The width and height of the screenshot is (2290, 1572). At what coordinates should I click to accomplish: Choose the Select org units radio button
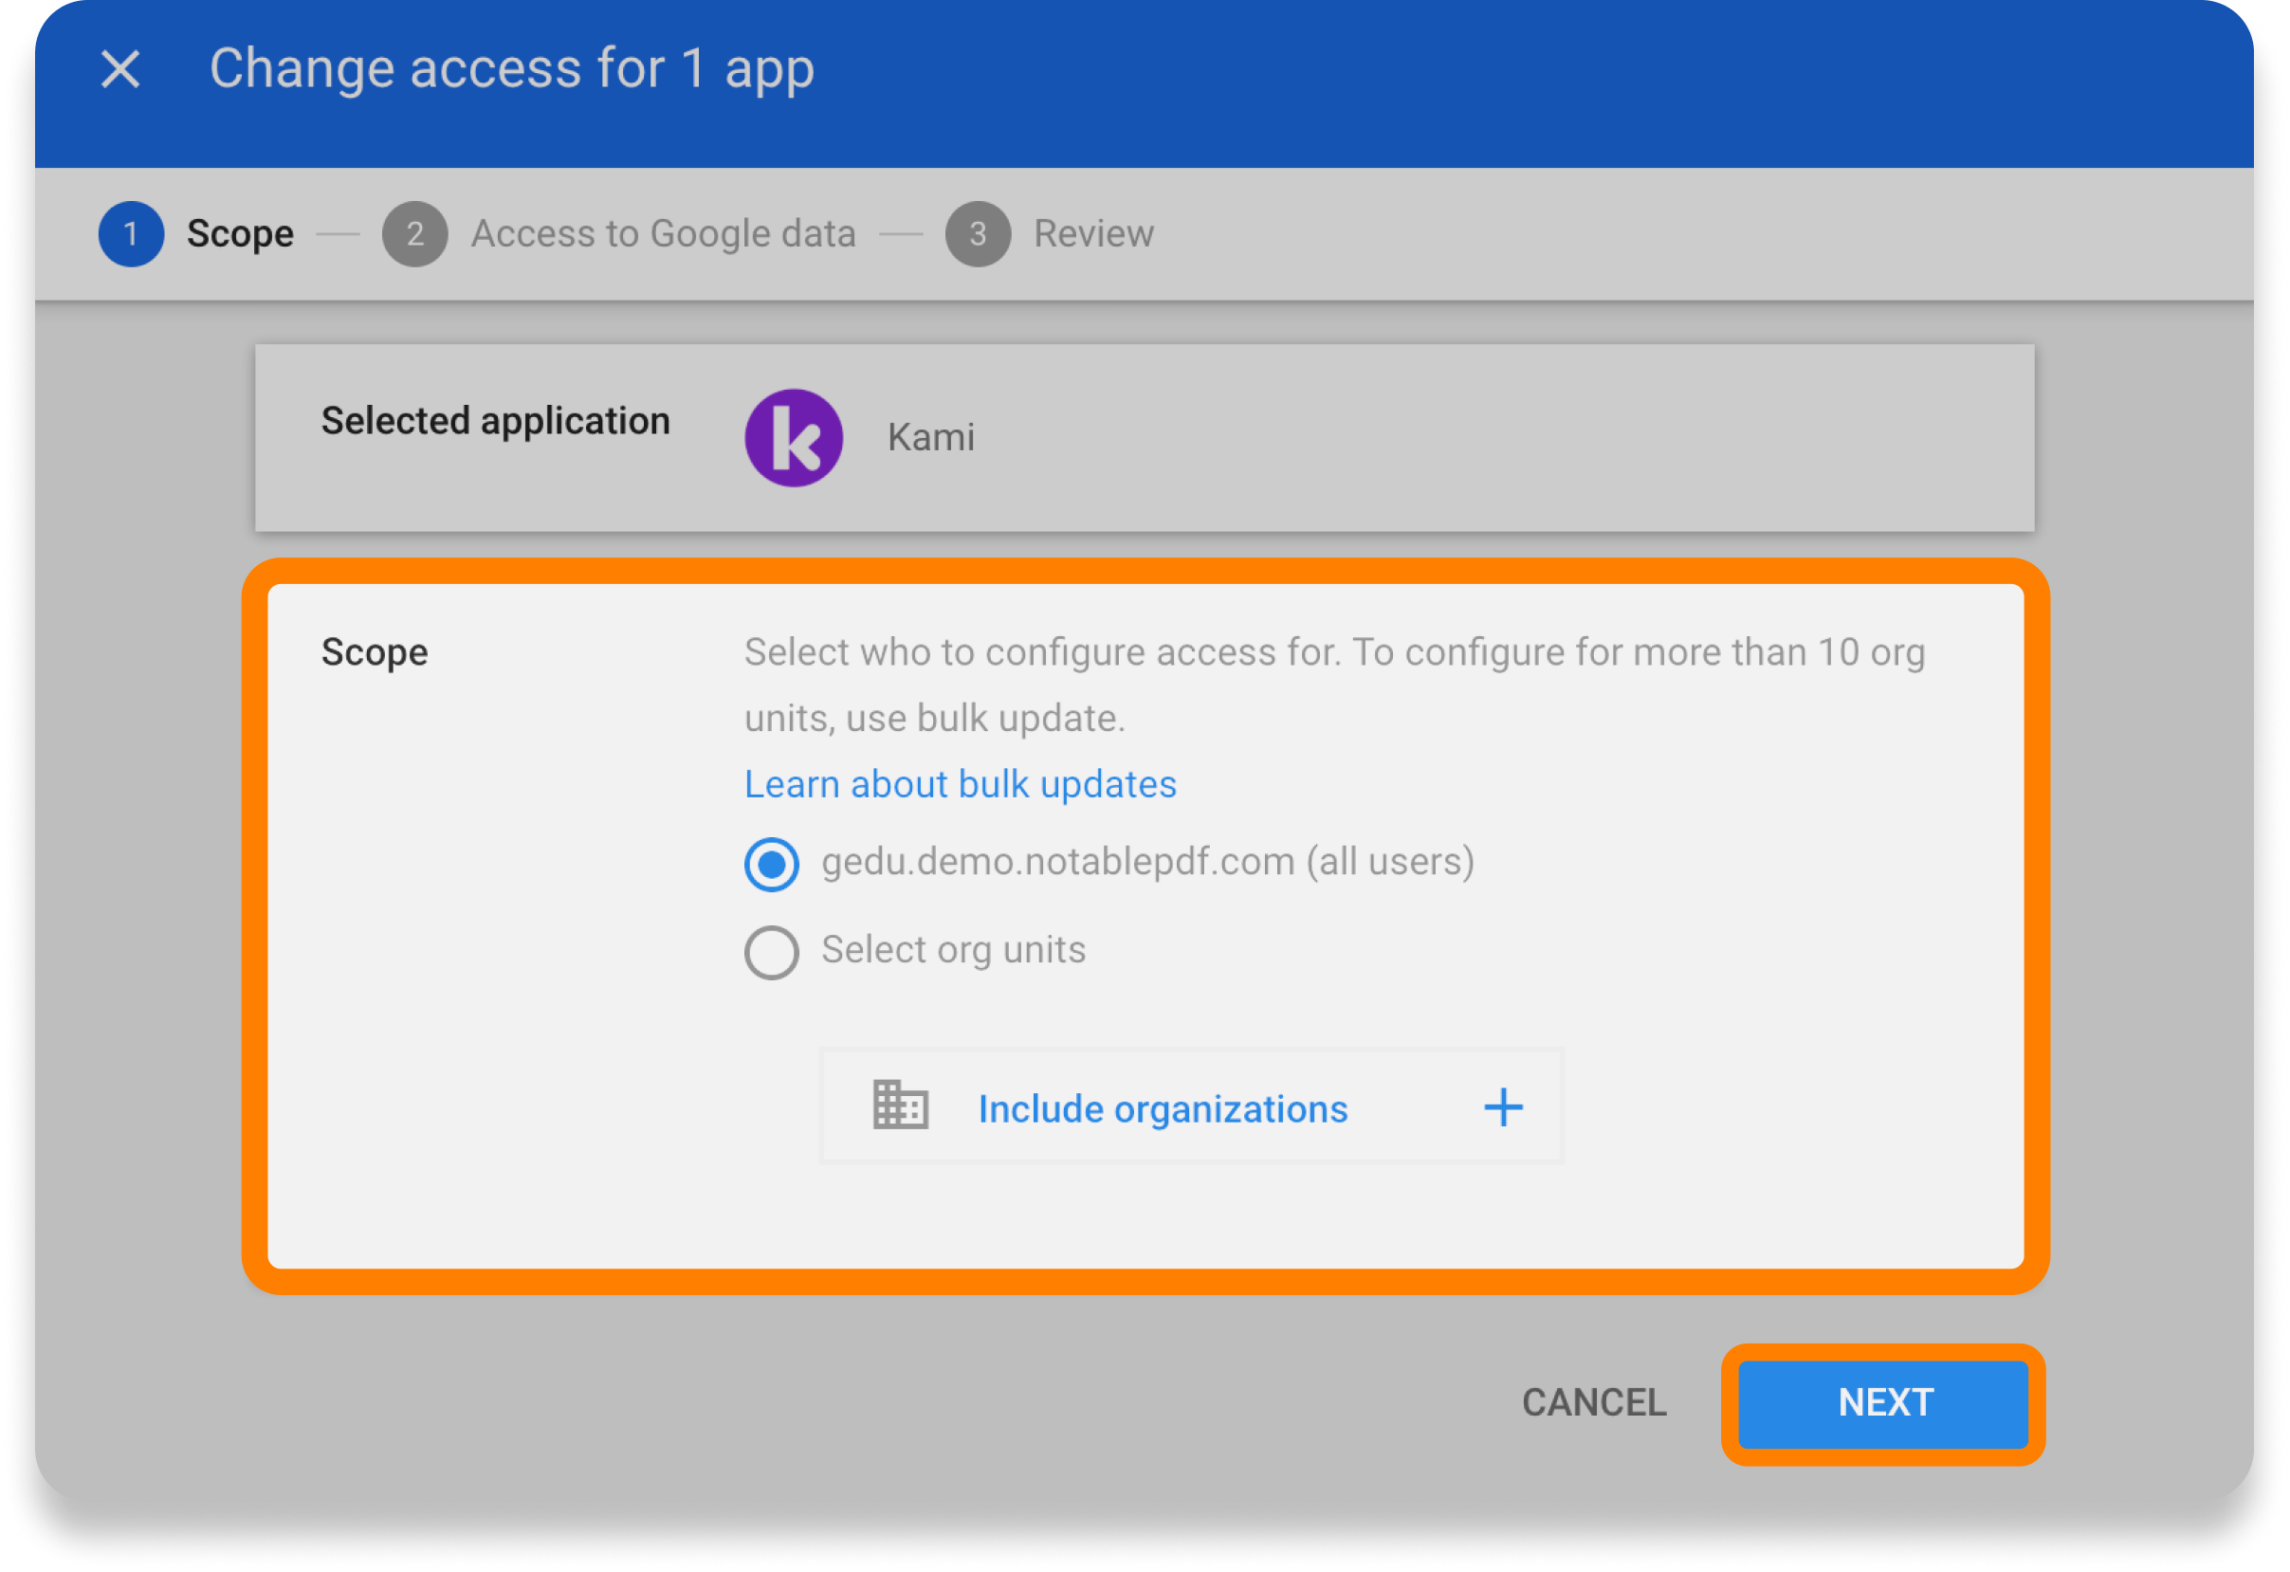[x=772, y=952]
